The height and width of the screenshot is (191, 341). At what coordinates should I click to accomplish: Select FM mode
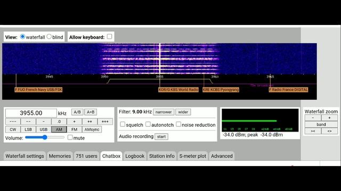[x=74, y=129]
